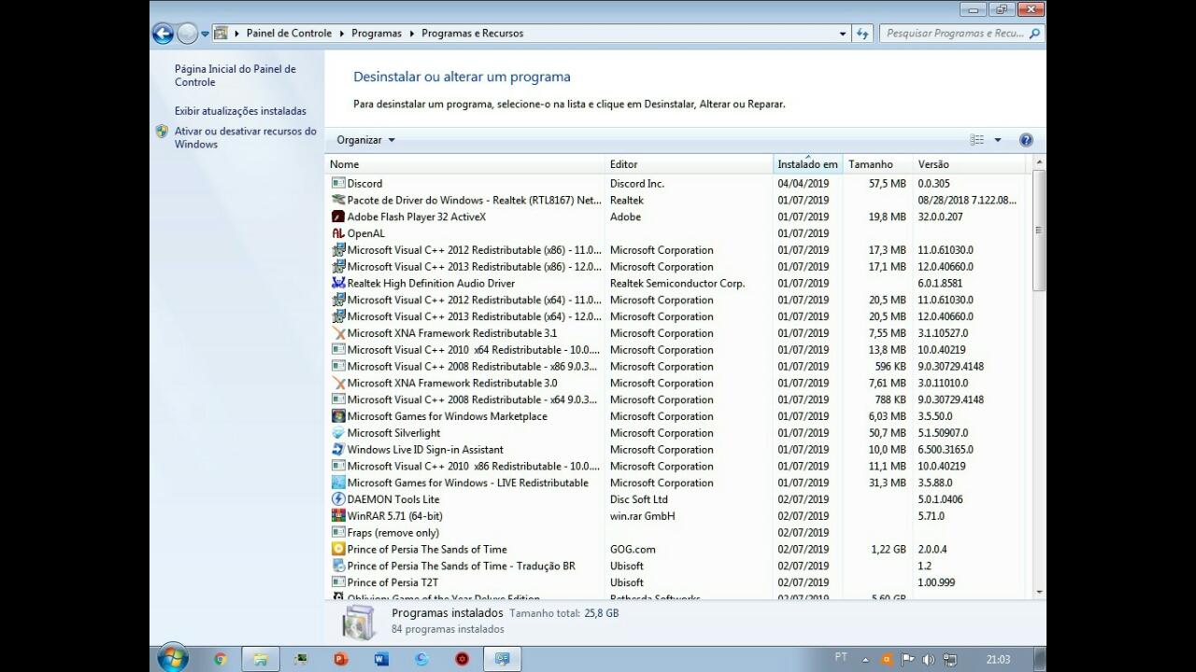Click the clock showing 21:03
This screenshot has height=672, width=1196.
point(998,659)
